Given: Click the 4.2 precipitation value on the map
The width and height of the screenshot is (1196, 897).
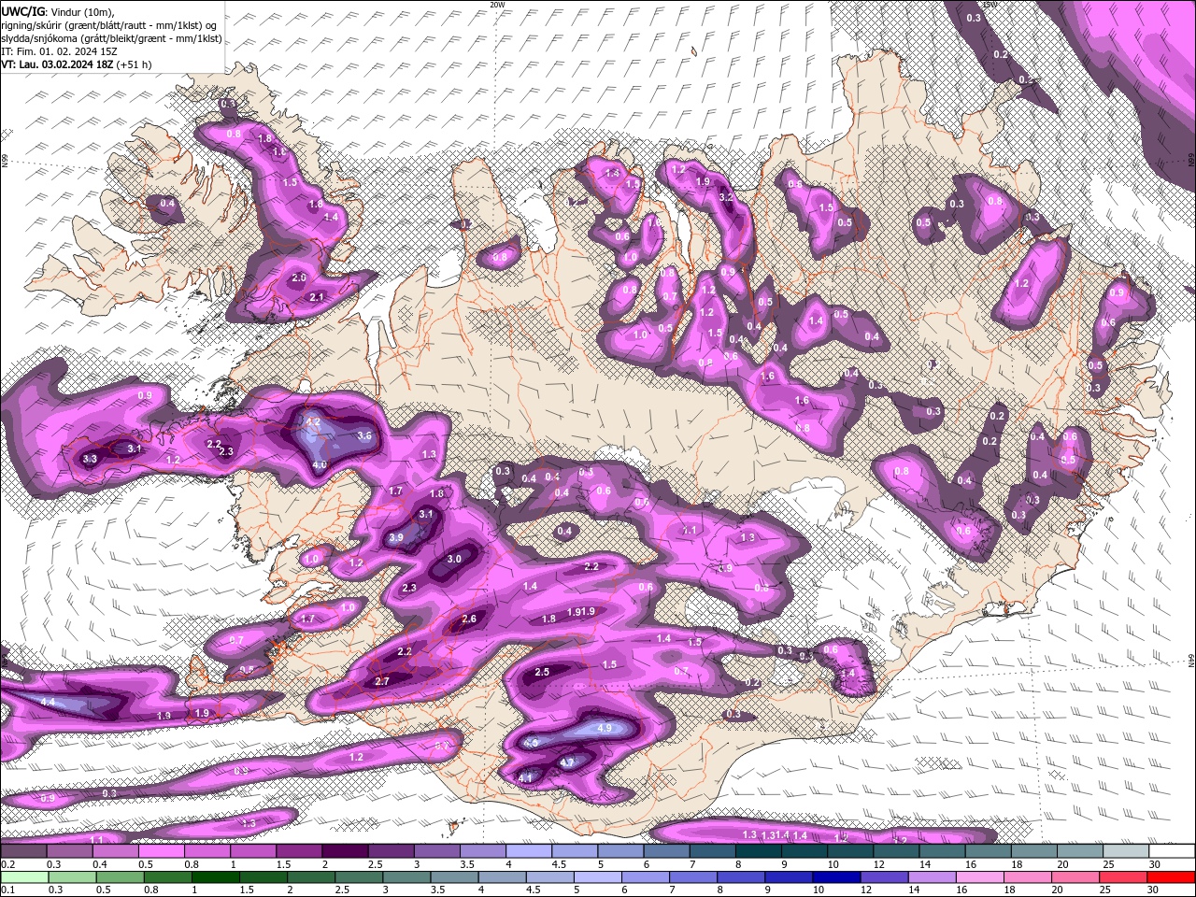Looking at the screenshot, I should tap(314, 422).
